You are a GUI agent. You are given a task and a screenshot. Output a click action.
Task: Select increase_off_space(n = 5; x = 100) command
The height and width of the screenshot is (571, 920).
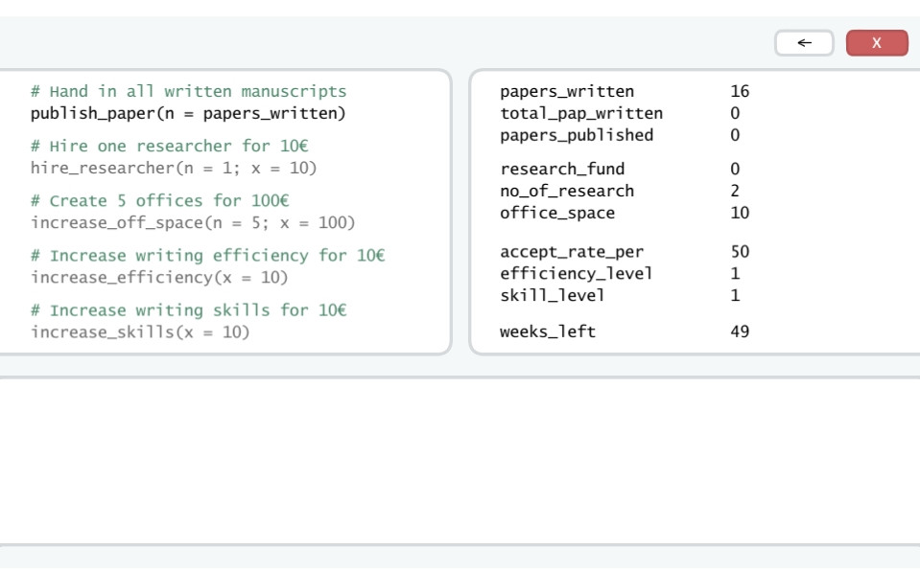click(193, 223)
